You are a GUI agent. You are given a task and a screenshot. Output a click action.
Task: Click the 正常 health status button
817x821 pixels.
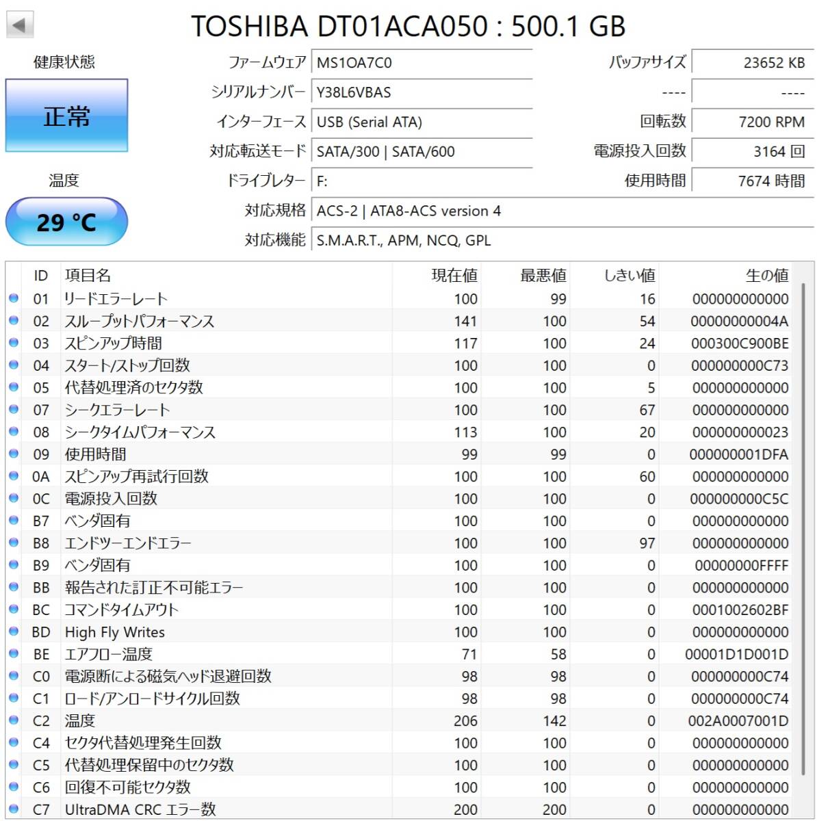[66, 116]
